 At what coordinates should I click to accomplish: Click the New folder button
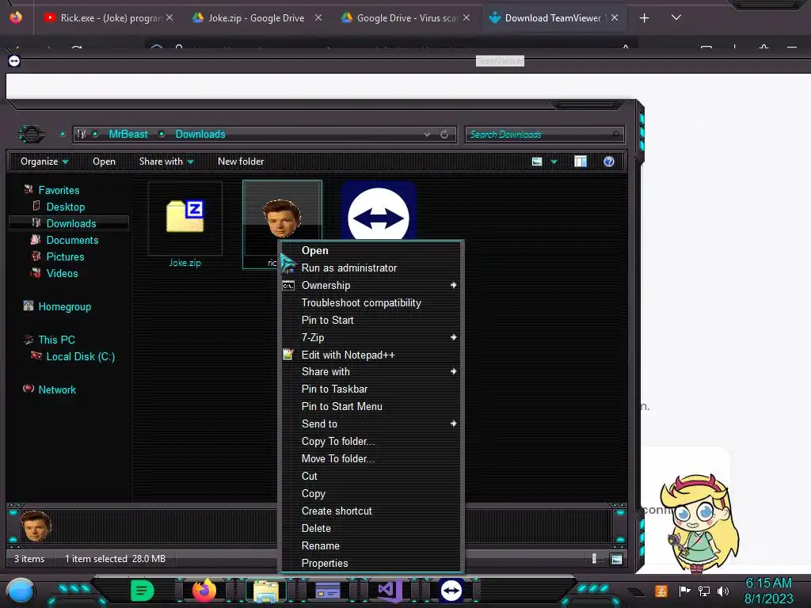tap(241, 161)
